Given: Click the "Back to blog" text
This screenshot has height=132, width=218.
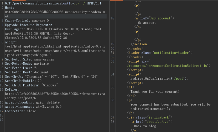Looking at the screenshot, I should 145,126.
